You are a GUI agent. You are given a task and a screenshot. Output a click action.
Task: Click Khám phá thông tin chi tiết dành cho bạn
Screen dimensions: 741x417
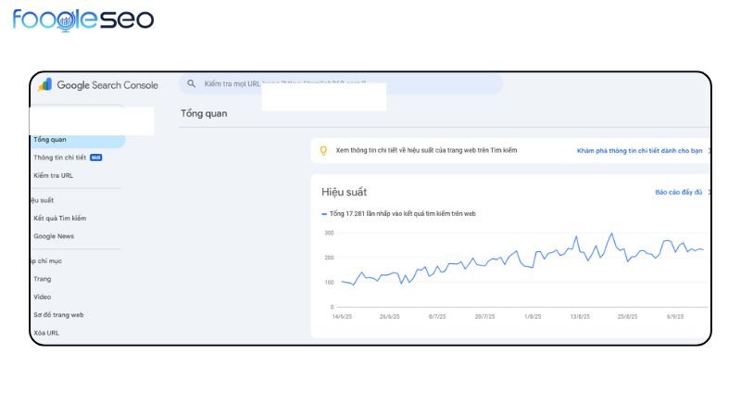(x=640, y=150)
